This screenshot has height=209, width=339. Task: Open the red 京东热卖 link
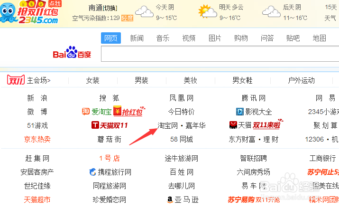[37, 139]
